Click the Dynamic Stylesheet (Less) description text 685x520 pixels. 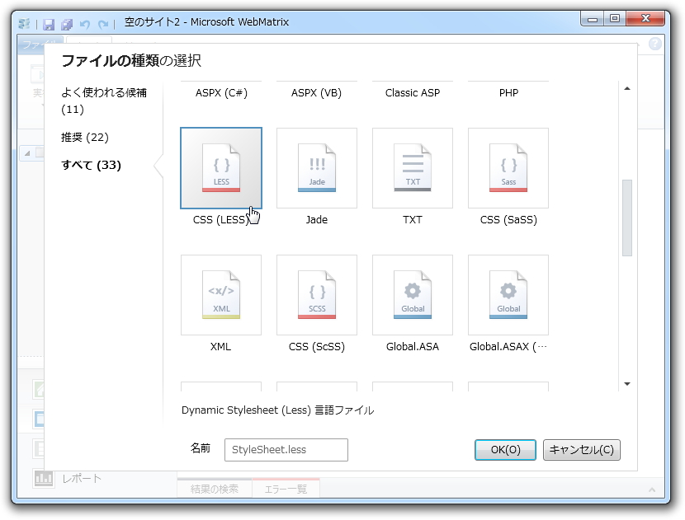point(278,410)
